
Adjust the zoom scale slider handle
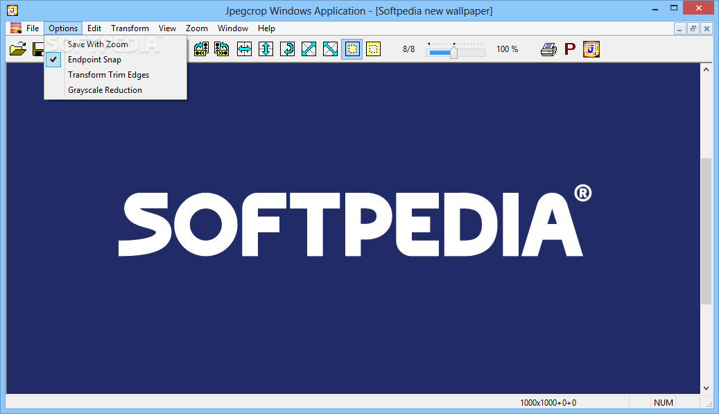click(x=453, y=51)
